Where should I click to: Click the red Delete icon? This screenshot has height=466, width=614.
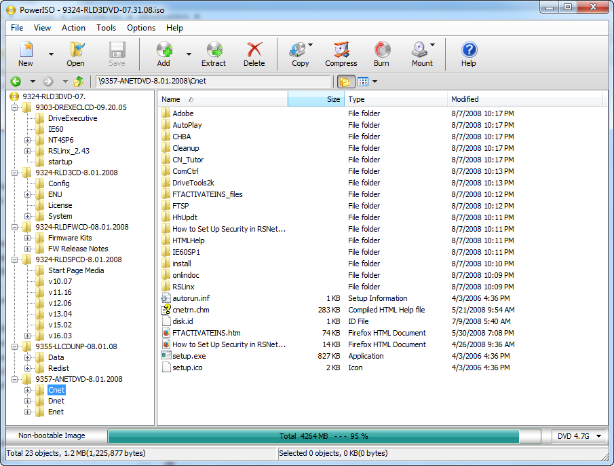(254, 50)
